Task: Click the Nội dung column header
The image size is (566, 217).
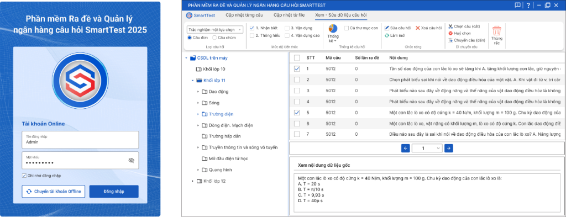Action: [398, 57]
